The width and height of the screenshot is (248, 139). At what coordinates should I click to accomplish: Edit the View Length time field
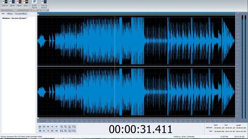pyautogui.click(x=241, y=131)
